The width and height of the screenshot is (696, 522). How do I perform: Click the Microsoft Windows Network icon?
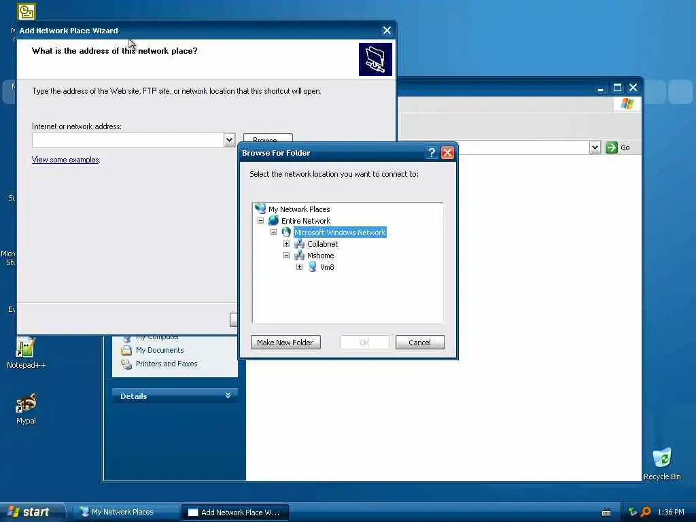pyautogui.click(x=286, y=232)
